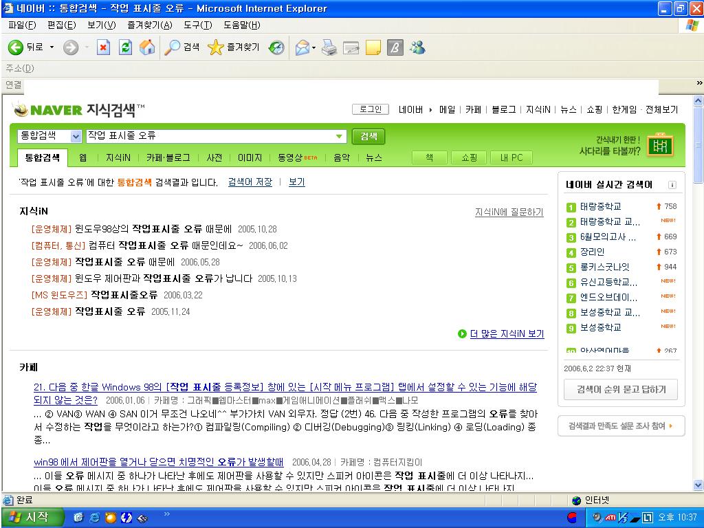Screen dimensions: 704x528
Task: Open the 도구(T) menu
Action: (x=197, y=25)
